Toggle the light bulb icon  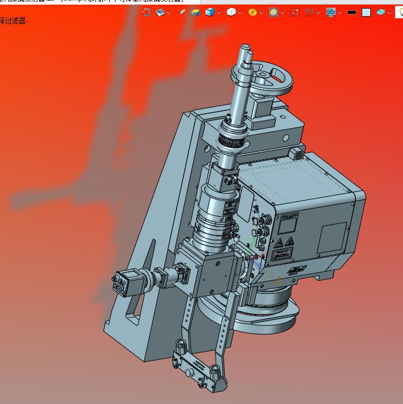tap(401, 12)
